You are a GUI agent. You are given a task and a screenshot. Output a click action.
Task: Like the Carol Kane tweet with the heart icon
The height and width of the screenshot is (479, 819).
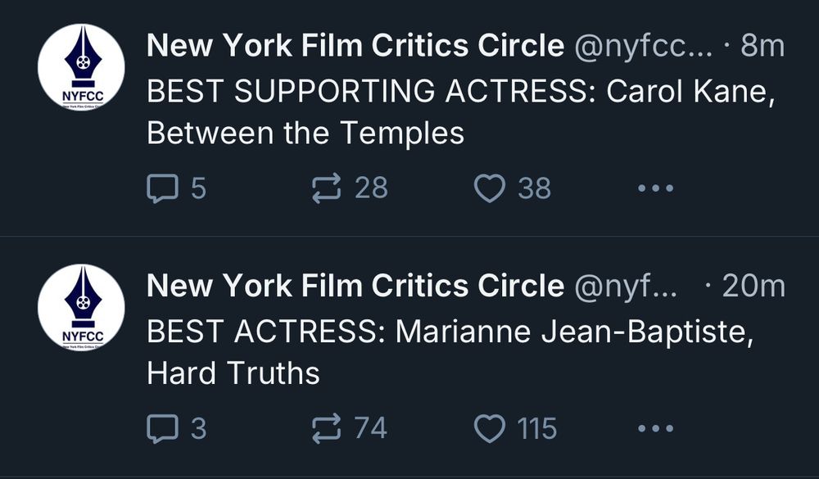490,189
